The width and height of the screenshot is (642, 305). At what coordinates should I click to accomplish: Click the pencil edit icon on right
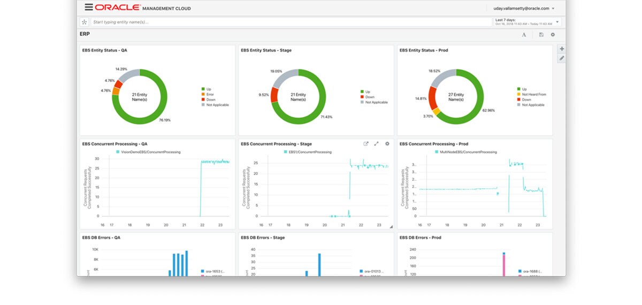pos(562,58)
